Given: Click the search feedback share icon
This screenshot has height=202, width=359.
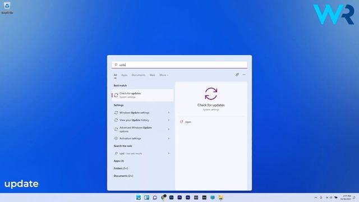Looking at the screenshot, I should click(x=237, y=75).
